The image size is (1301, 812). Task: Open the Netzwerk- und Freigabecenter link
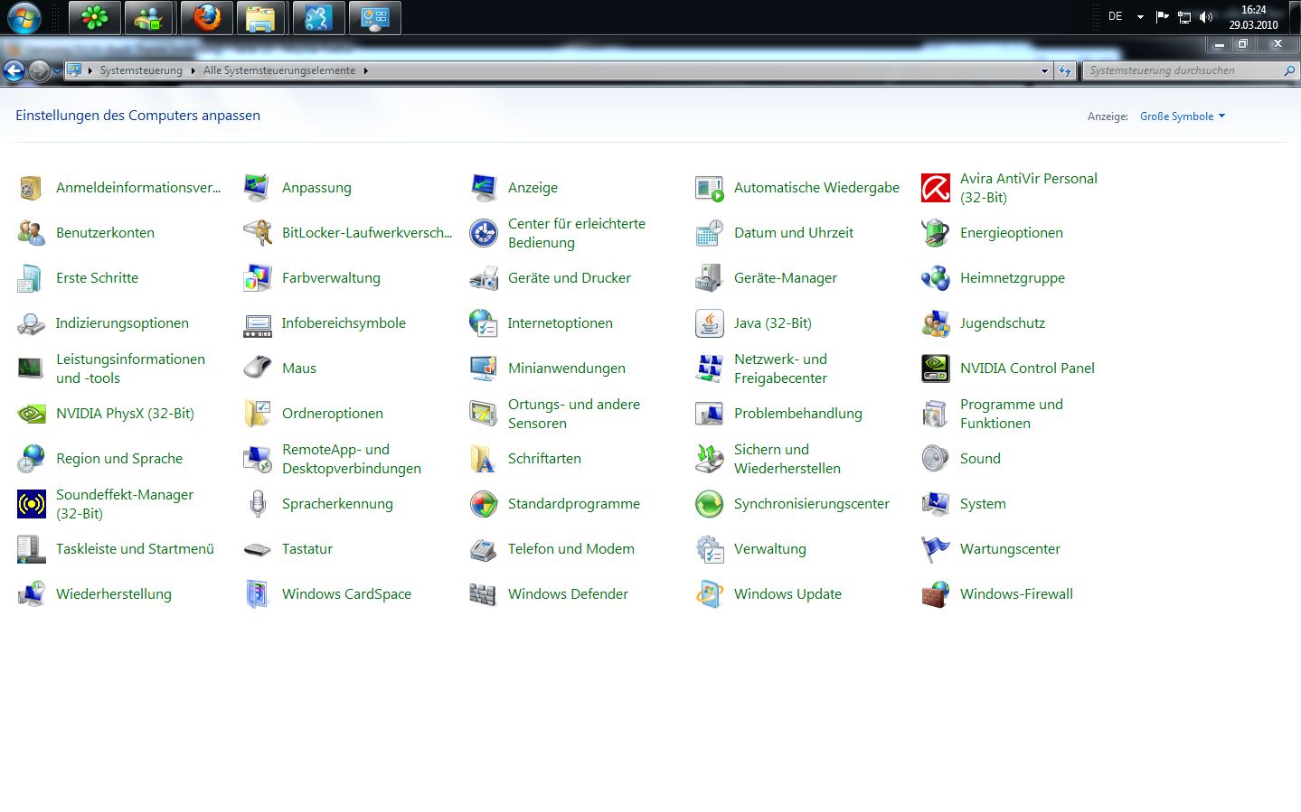point(781,369)
